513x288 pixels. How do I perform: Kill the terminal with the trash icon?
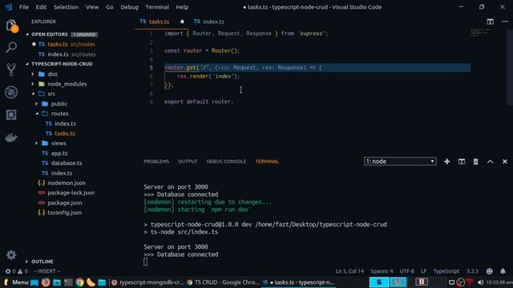(x=475, y=162)
